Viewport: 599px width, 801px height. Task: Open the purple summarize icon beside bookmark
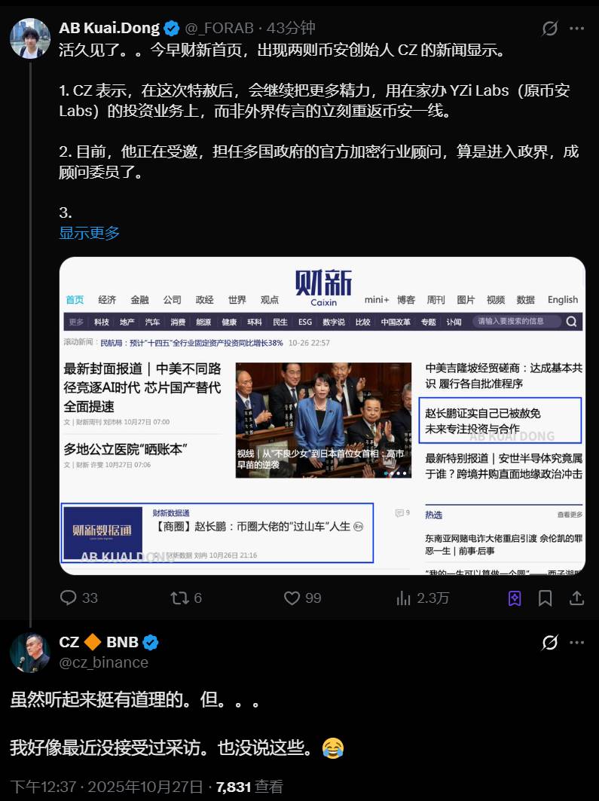514,598
